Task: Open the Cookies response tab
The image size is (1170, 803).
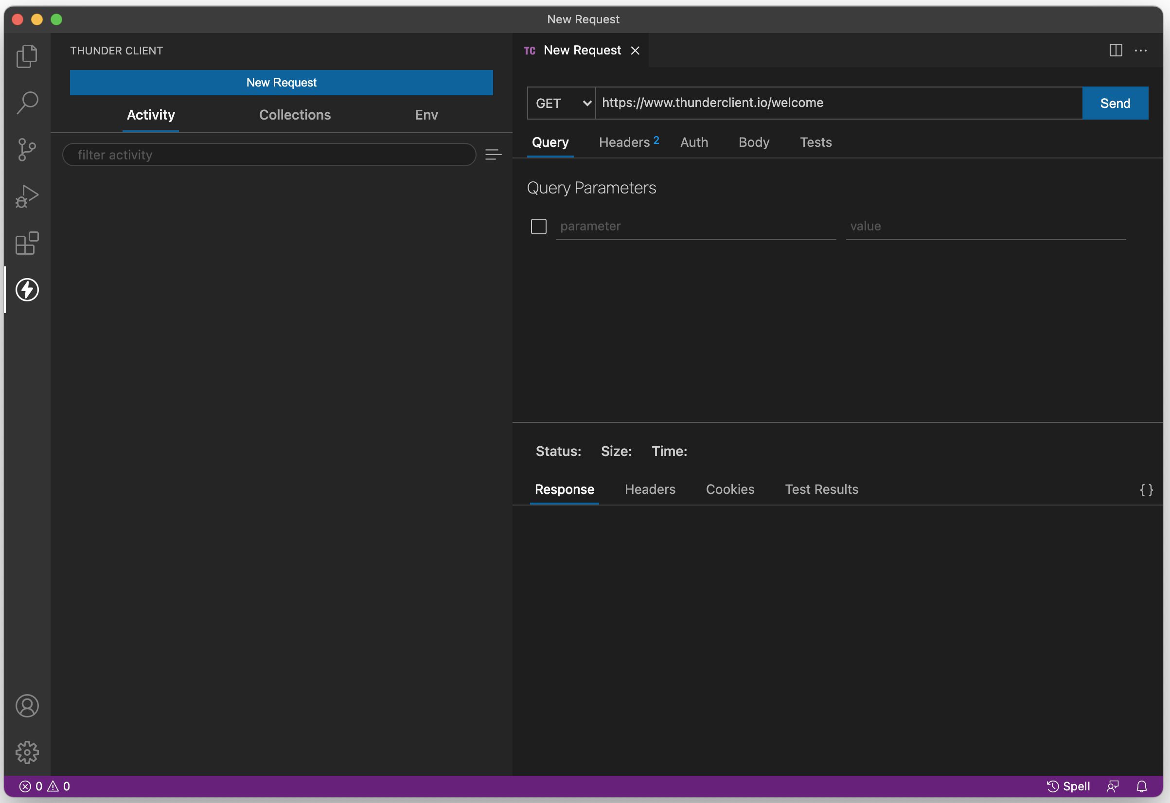Action: click(x=730, y=489)
